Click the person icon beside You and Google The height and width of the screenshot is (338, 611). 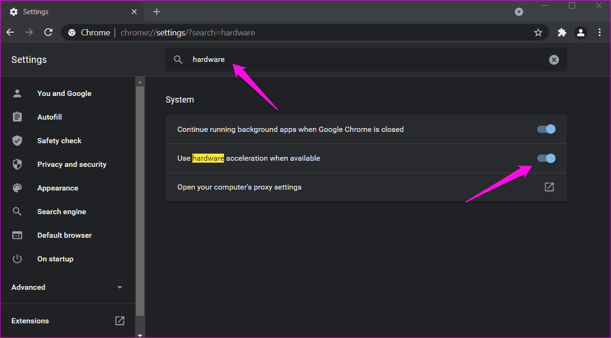[17, 93]
